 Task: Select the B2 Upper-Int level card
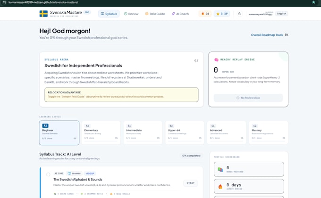(185, 133)
